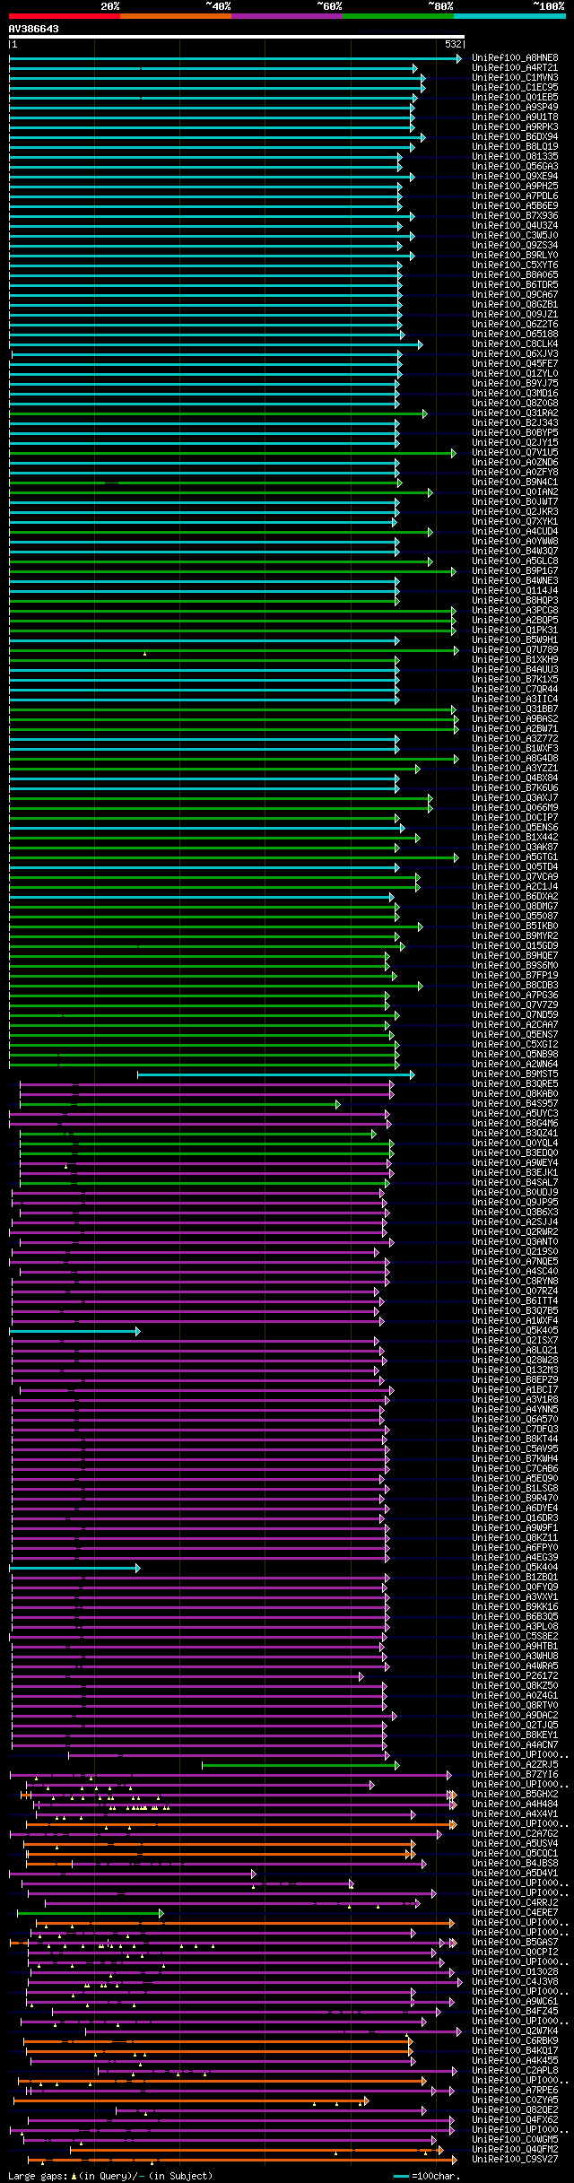Select the AV386643 query name
The width and height of the screenshot is (574, 2183).
[x=34, y=29]
